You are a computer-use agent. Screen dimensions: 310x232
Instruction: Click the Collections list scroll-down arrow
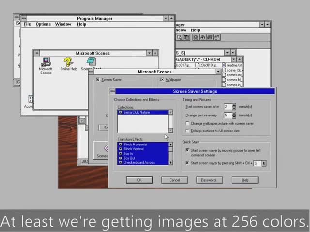[170, 130]
